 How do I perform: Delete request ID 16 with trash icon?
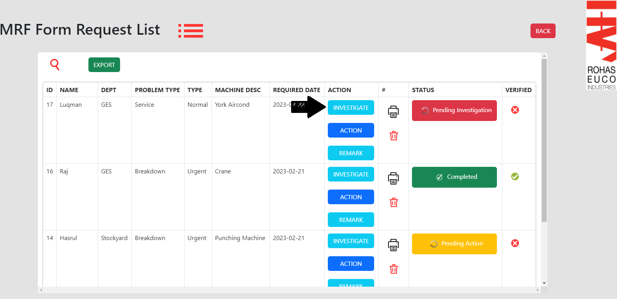coord(393,202)
